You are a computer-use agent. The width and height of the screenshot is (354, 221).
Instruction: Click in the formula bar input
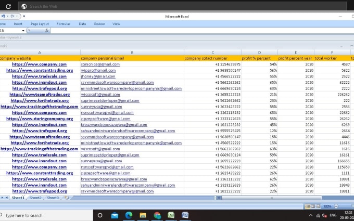(x=202, y=31)
